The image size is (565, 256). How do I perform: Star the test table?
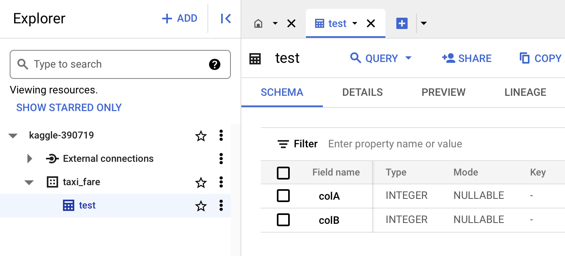[x=201, y=206]
